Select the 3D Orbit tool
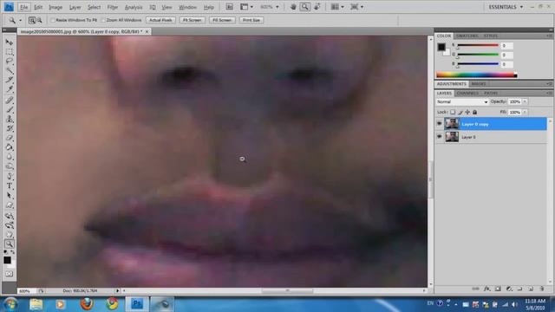The width and height of the screenshot is (555, 312). [10, 224]
